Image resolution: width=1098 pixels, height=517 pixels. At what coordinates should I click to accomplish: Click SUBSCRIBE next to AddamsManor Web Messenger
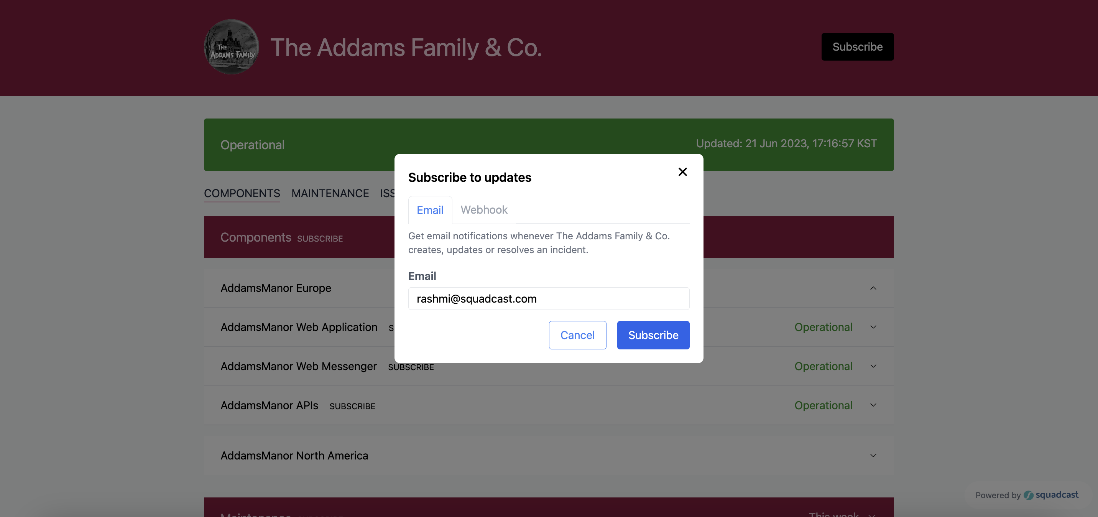pos(411,367)
